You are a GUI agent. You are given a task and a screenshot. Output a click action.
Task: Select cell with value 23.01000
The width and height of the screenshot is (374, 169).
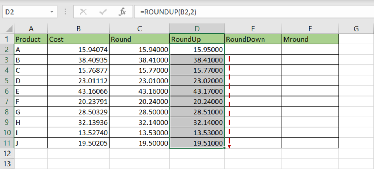point(140,81)
